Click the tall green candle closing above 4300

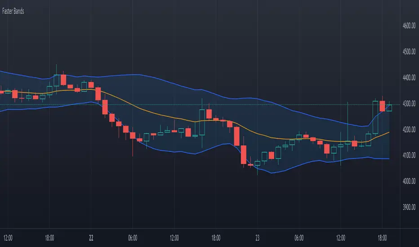tap(375, 117)
